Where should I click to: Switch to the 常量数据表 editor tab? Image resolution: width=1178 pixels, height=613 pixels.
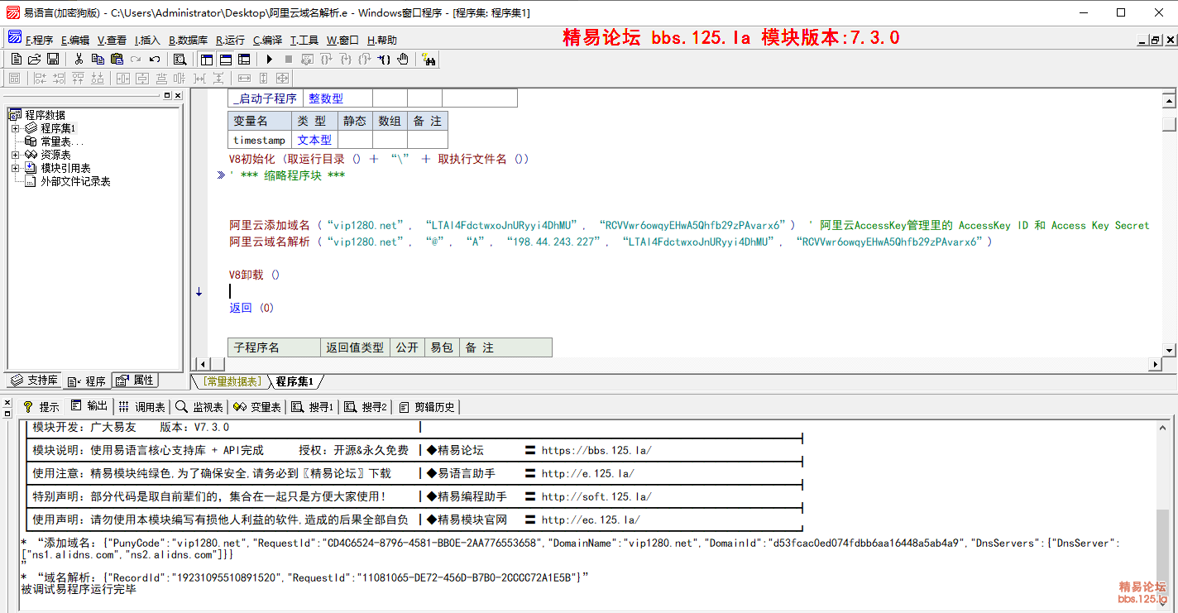232,381
